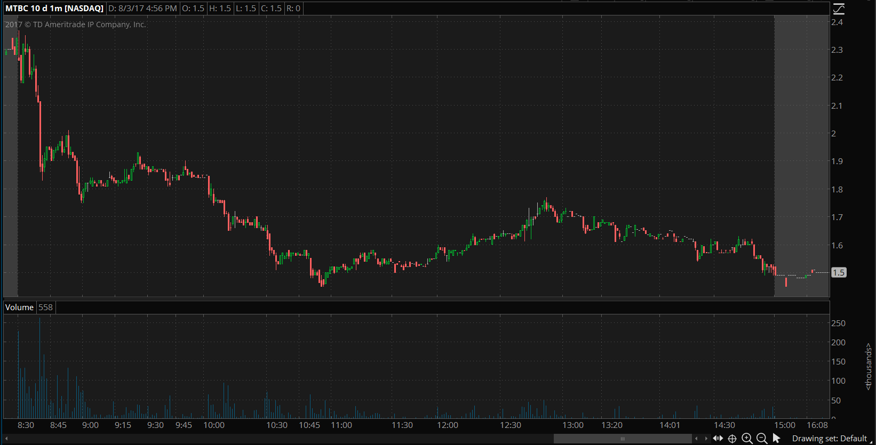Screen dimensions: 876x445
Task: Click the 12:30 time axis label
Action: click(511, 425)
